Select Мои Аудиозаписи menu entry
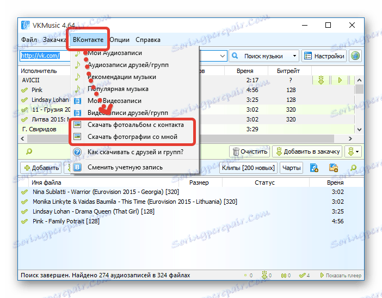The width and height of the screenshot is (382, 298). coord(135,53)
